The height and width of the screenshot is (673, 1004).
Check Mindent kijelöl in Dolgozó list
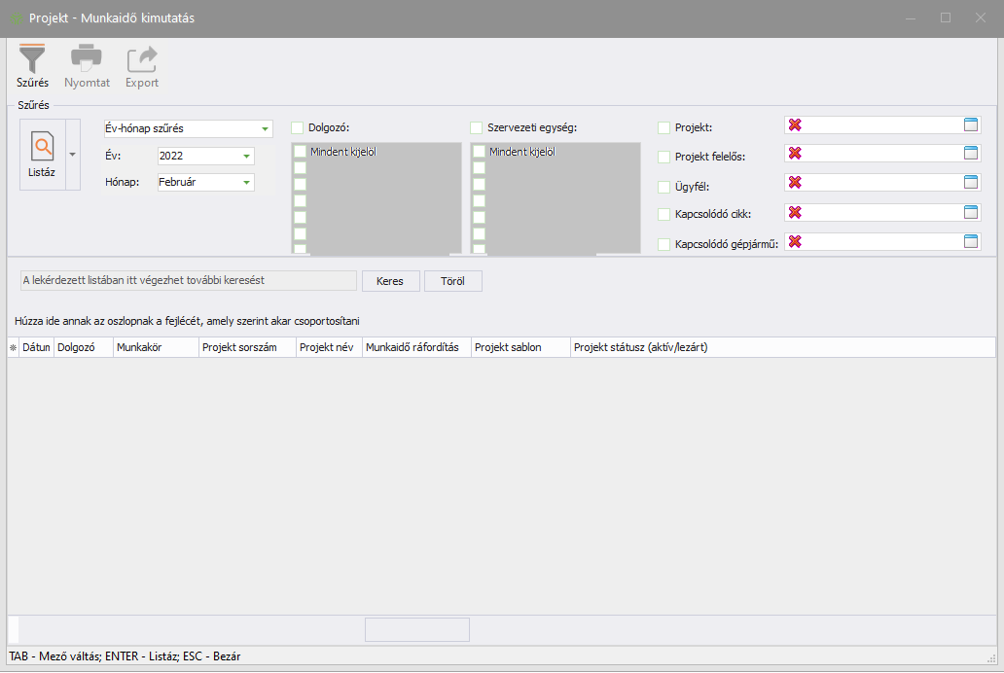pyautogui.click(x=301, y=152)
